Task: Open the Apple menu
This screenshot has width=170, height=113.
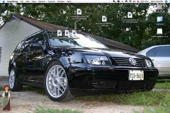Action: click(3, 1)
